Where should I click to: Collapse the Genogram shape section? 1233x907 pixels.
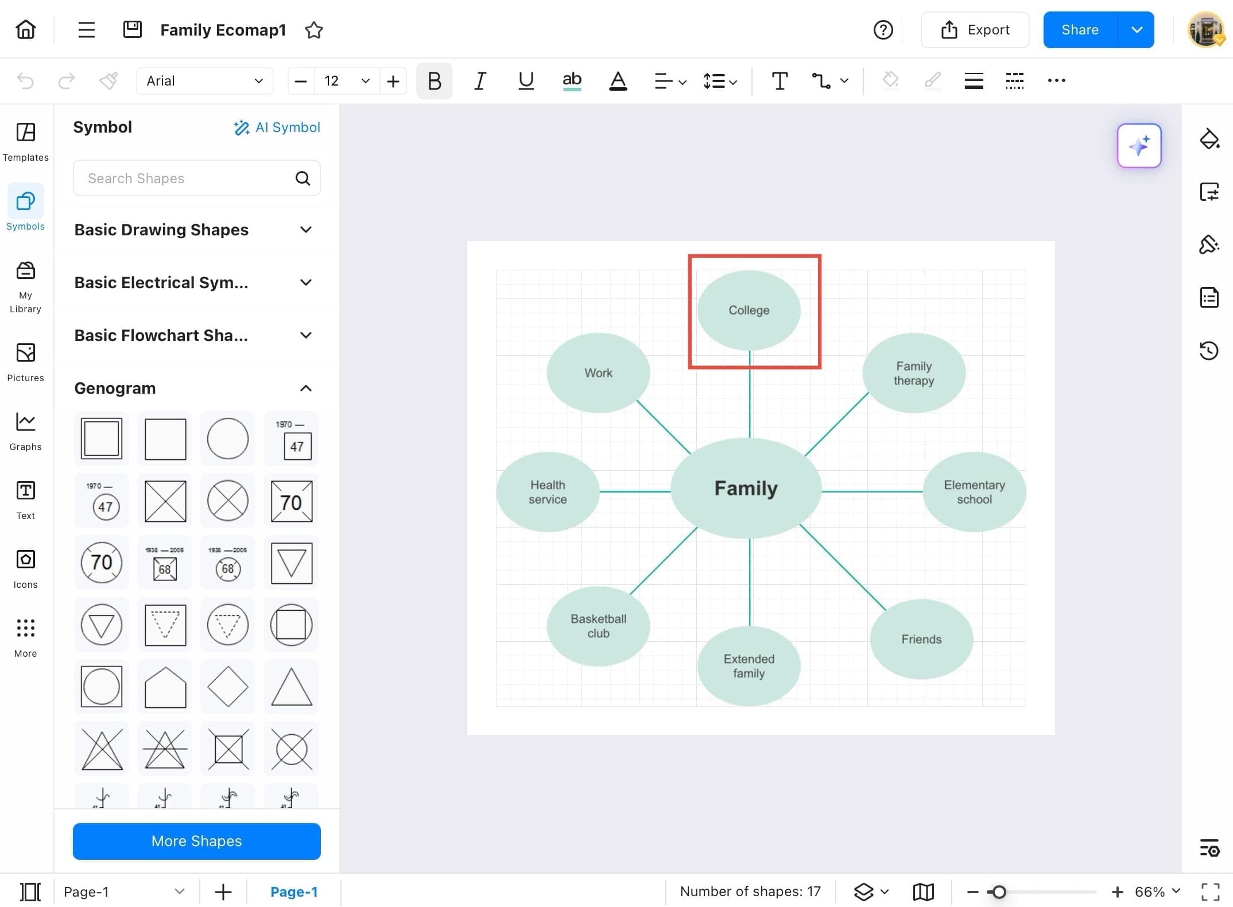pyautogui.click(x=305, y=388)
